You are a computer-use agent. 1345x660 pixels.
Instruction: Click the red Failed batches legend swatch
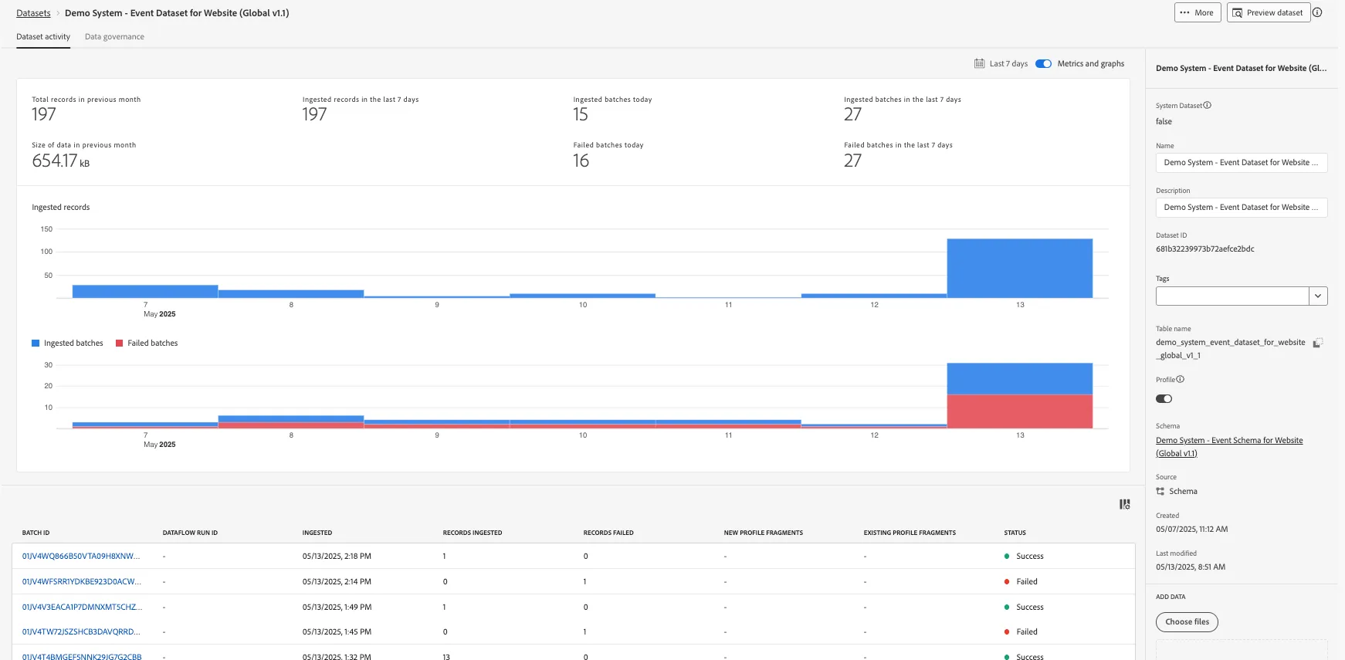(119, 343)
